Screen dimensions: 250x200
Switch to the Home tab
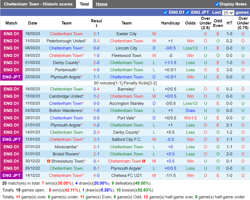pyautogui.click(x=102, y=4)
